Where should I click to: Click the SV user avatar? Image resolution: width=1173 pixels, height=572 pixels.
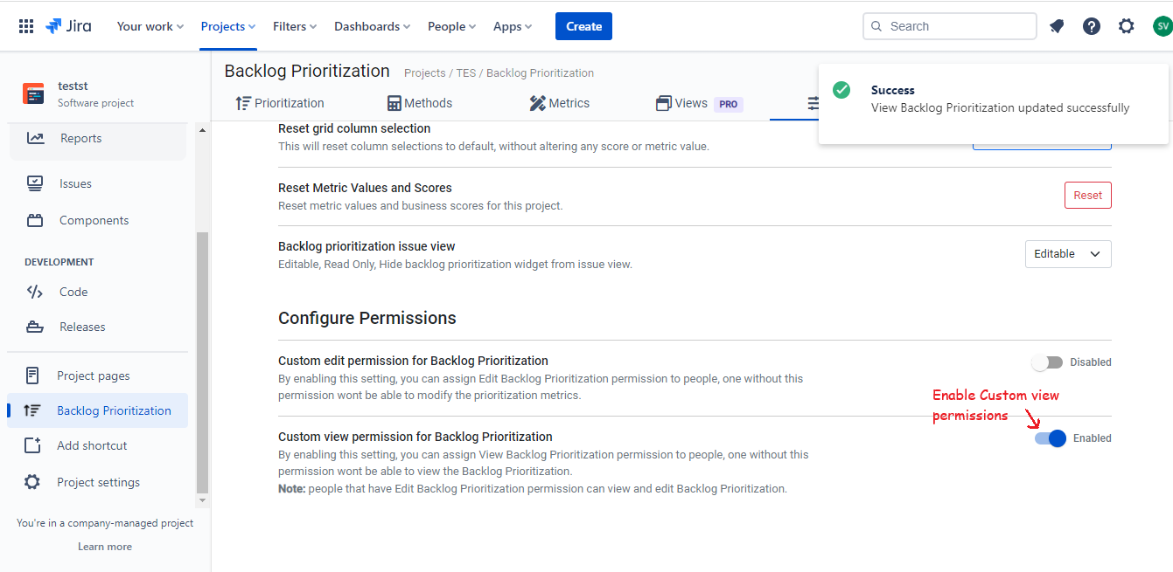click(1162, 26)
